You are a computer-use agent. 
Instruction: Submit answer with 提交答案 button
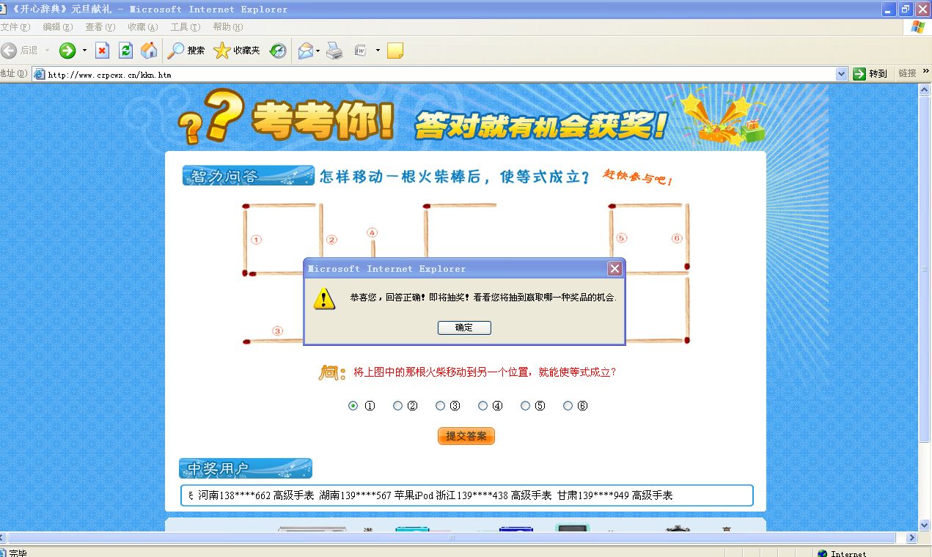click(x=466, y=435)
